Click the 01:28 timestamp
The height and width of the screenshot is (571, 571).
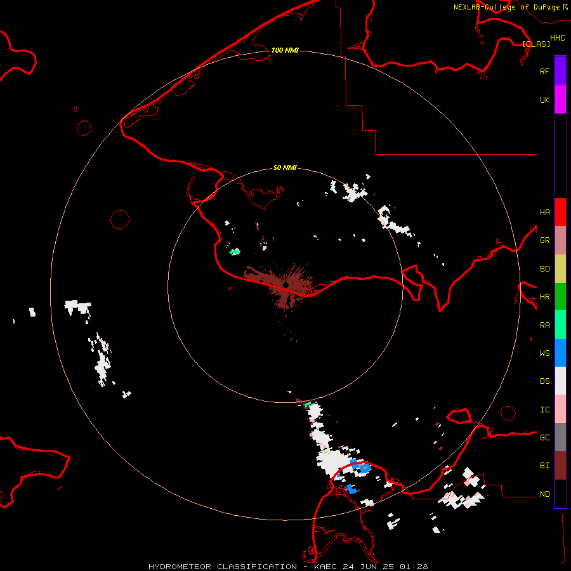tap(414, 567)
